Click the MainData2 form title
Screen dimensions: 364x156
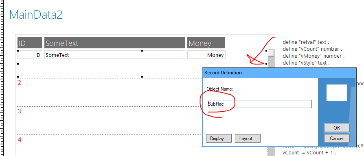tap(36, 15)
